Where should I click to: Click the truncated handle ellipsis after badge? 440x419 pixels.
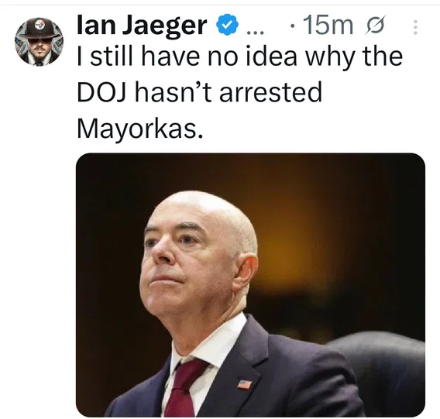coord(255,33)
